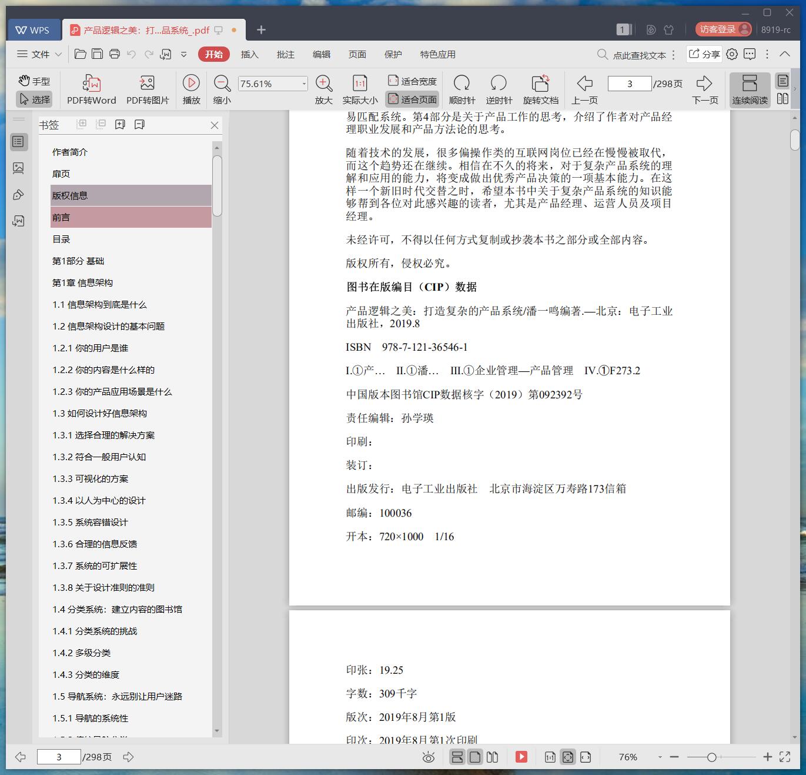This screenshot has width=806, height=775.
Task: Open the 特色应用 ribbon tab
Action: tap(437, 54)
